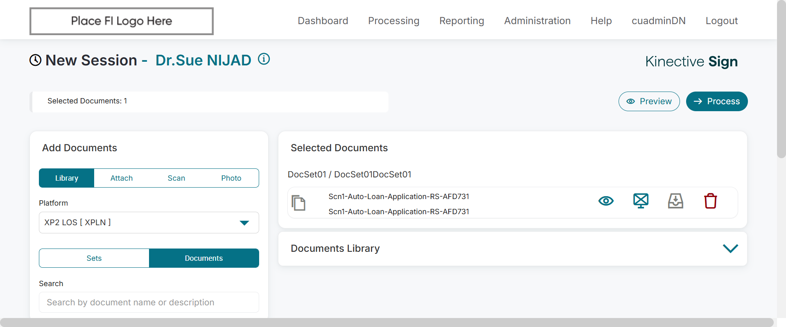Delete selected document with trash icon

(710, 201)
